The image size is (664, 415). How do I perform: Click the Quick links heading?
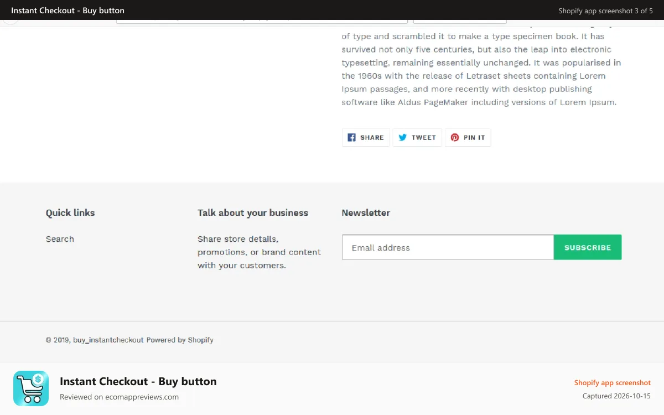tap(70, 212)
